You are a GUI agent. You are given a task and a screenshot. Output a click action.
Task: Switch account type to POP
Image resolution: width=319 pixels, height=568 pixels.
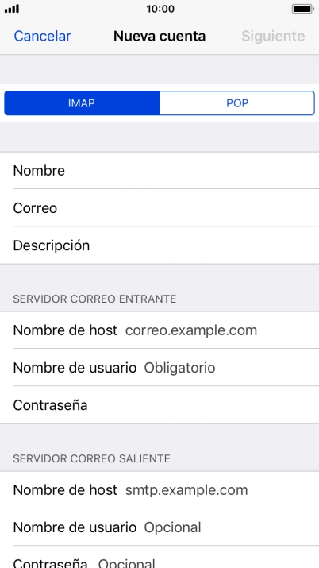237,103
